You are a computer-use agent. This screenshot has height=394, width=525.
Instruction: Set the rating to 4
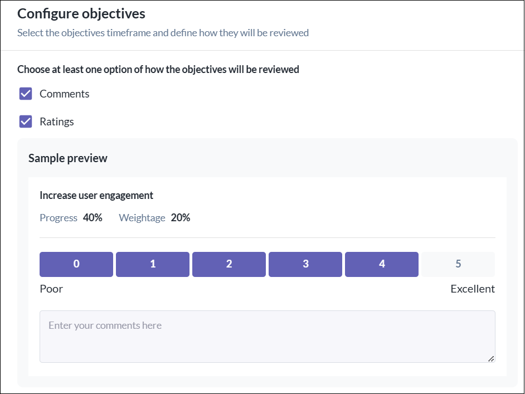pos(382,264)
